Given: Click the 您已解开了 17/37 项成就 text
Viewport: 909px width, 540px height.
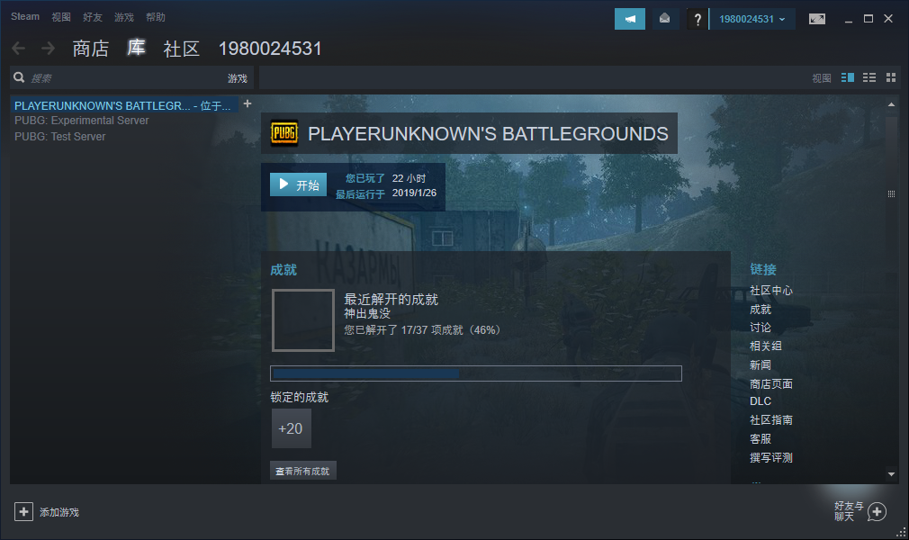Looking at the screenshot, I should coord(422,330).
